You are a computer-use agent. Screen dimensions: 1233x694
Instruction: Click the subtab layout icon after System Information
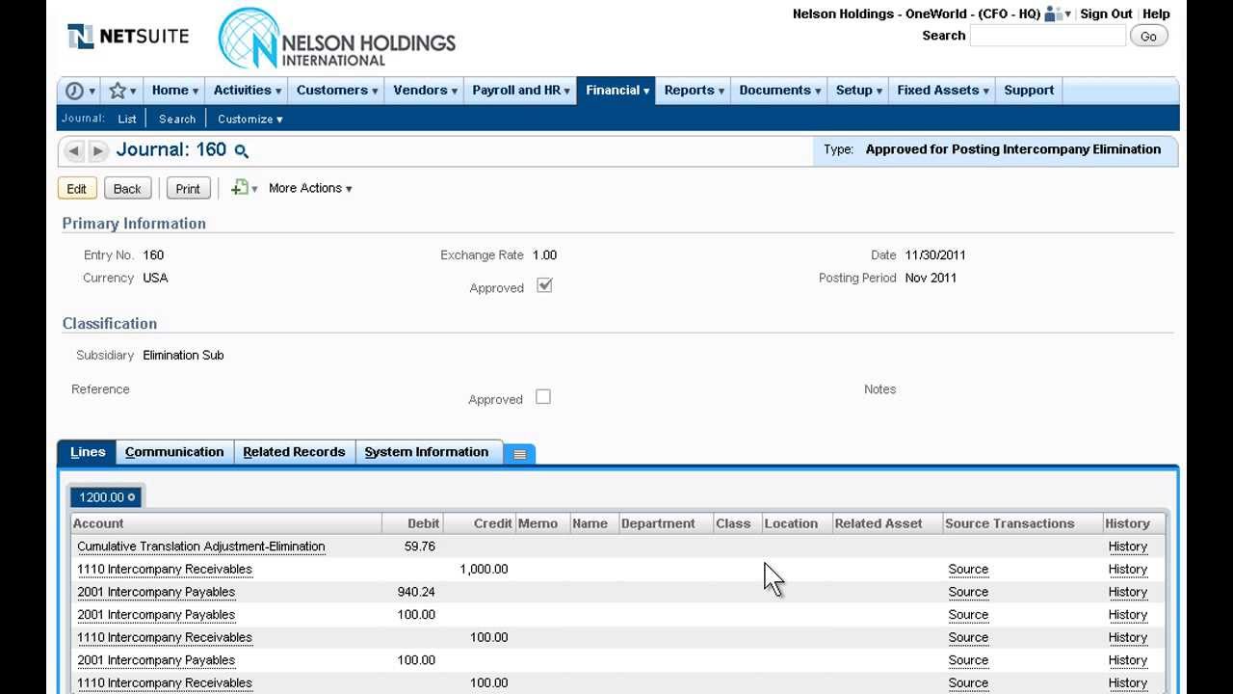click(x=519, y=454)
